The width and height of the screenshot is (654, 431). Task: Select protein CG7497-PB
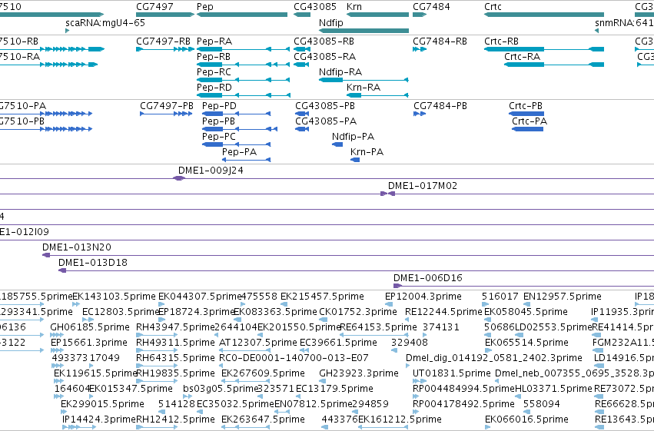[166, 114]
